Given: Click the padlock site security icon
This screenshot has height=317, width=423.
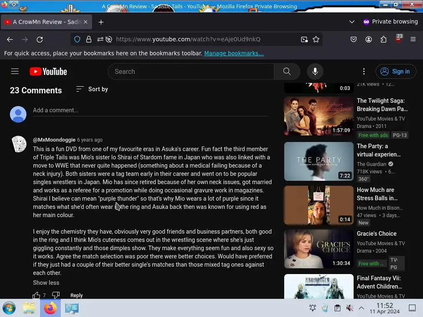Looking at the screenshot, I should coord(89,39).
